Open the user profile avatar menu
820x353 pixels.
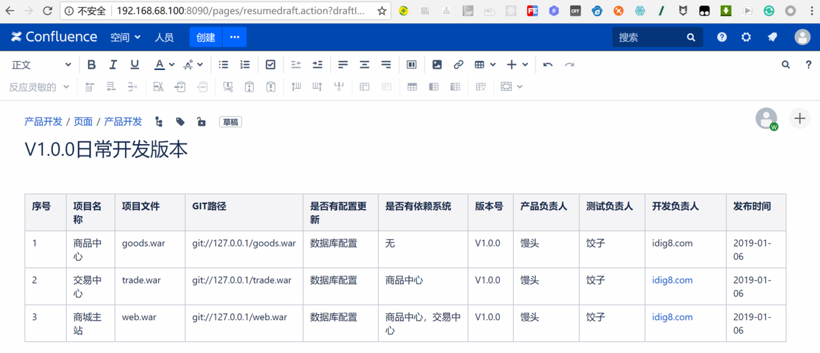[x=802, y=38]
